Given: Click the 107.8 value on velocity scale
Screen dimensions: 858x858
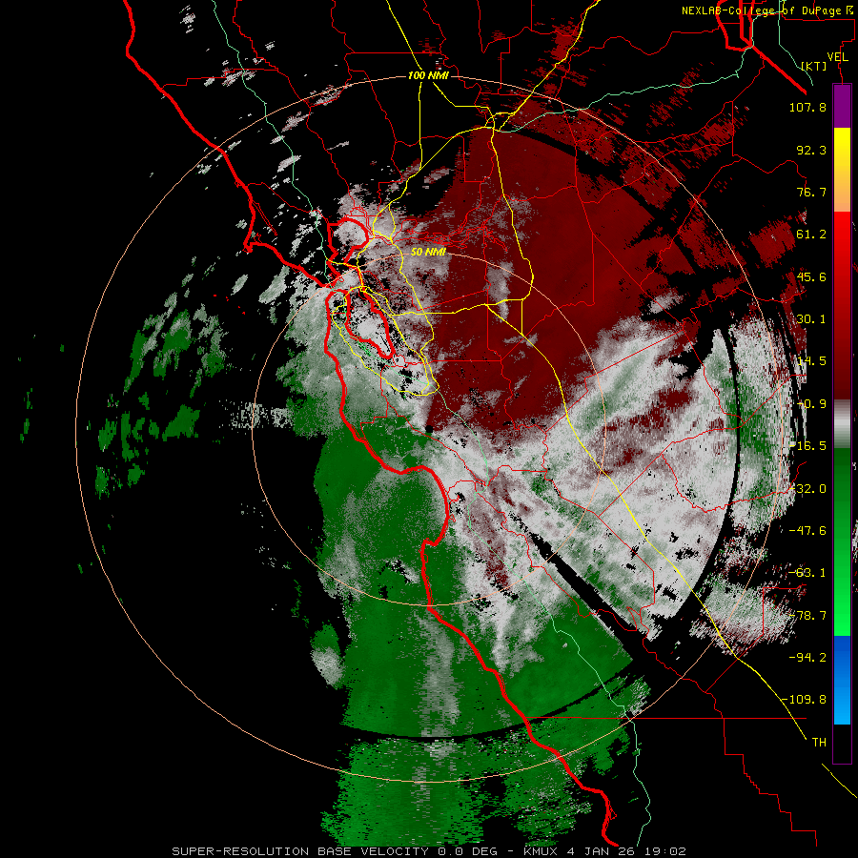Looking at the screenshot, I should click(x=807, y=107).
